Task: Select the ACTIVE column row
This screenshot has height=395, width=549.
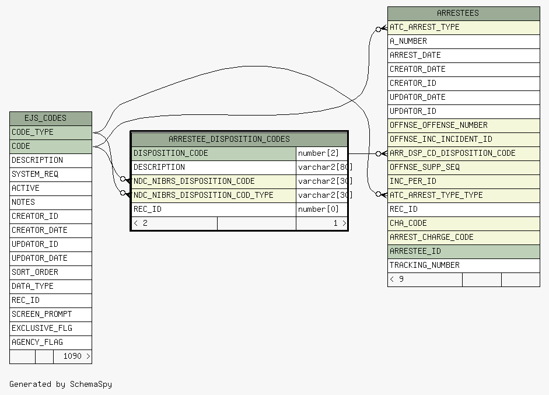Action: pyautogui.click(x=51, y=188)
